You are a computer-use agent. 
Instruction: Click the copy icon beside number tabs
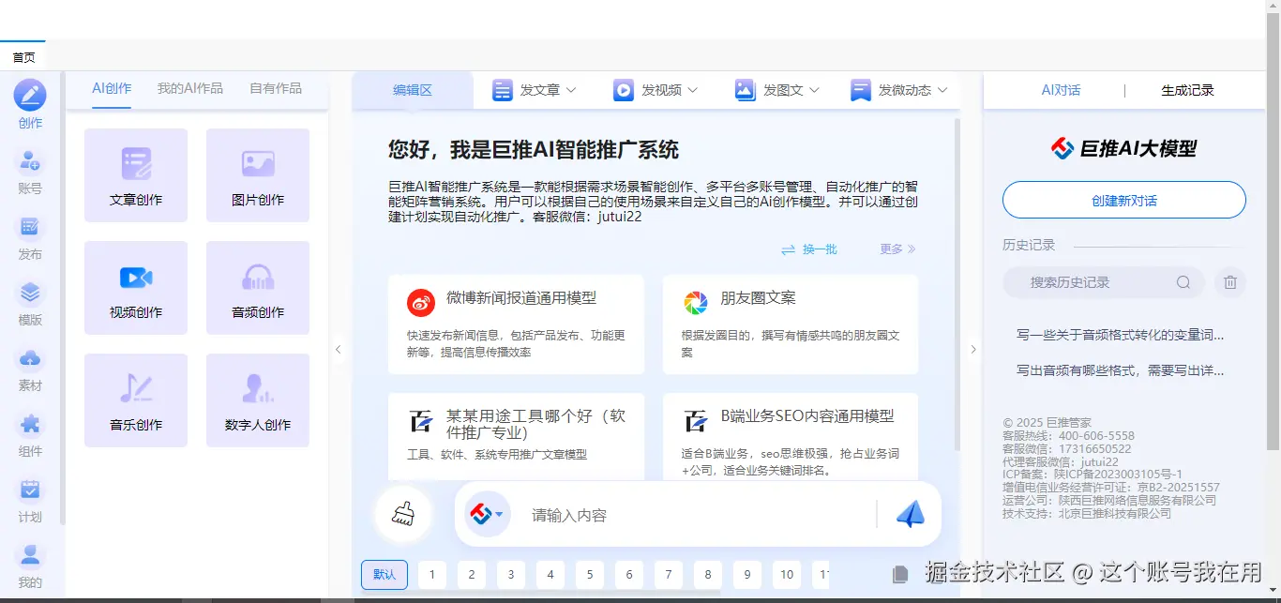[x=900, y=574]
